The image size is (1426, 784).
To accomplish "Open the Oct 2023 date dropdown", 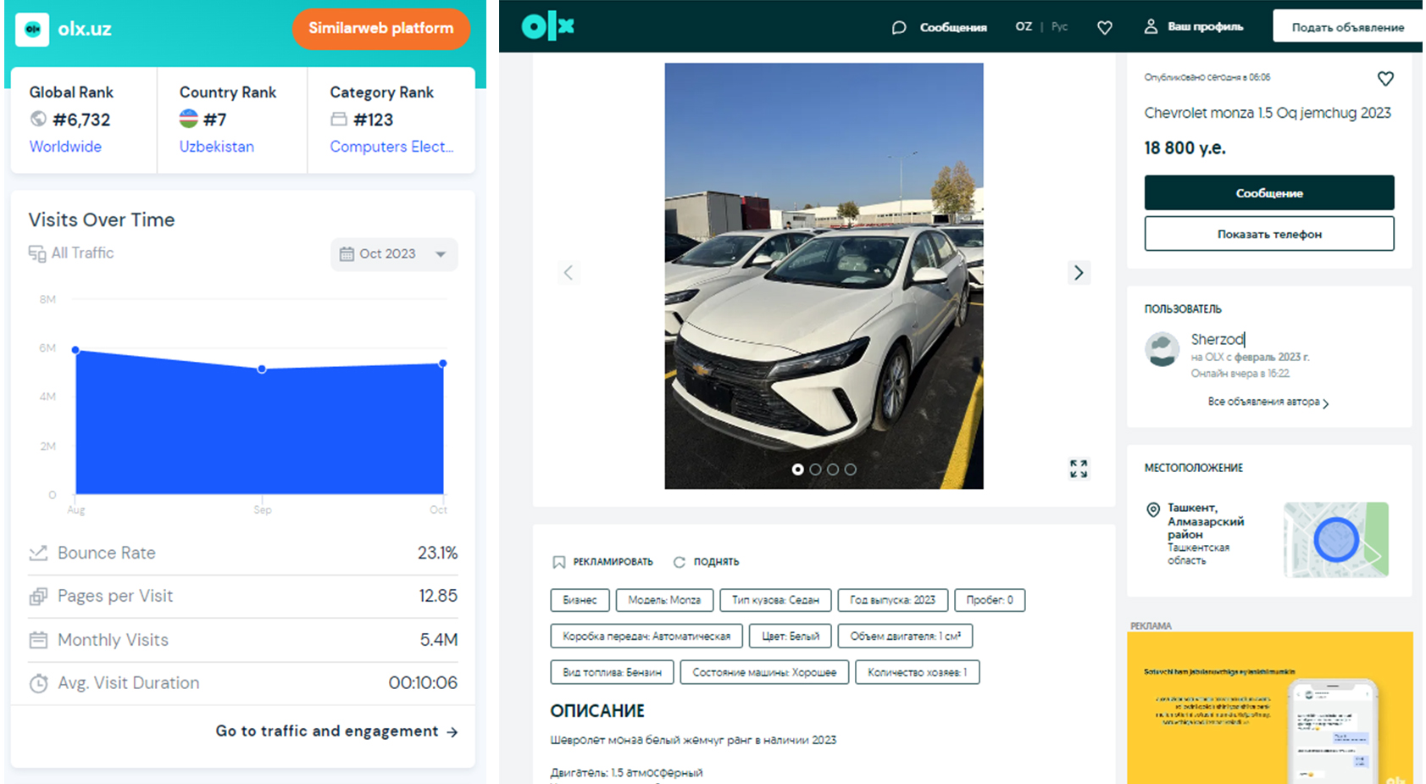I will pos(394,254).
